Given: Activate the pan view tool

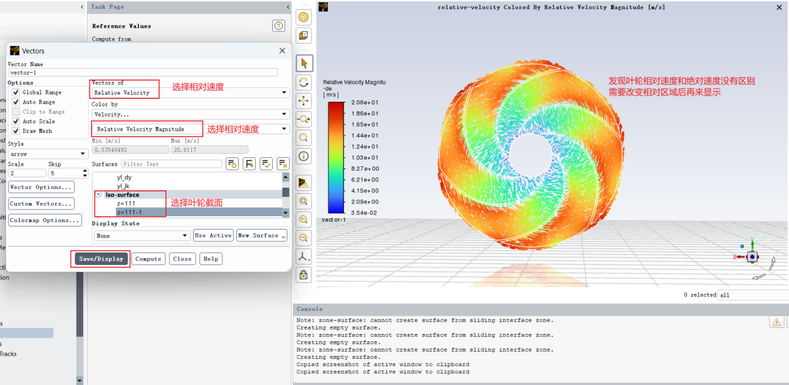Looking at the screenshot, I should 303,100.
